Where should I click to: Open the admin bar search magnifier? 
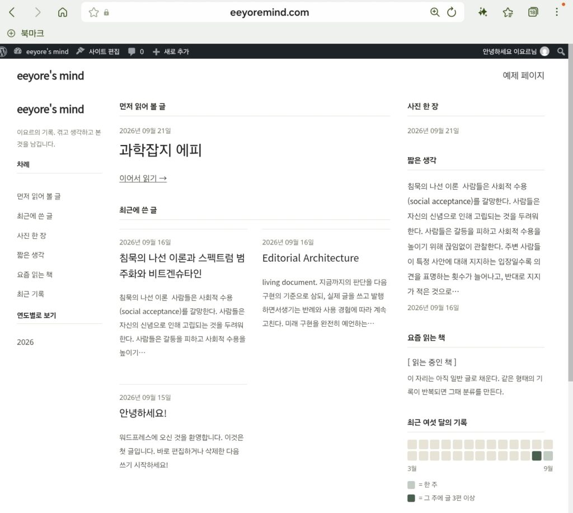coord(561,51)
